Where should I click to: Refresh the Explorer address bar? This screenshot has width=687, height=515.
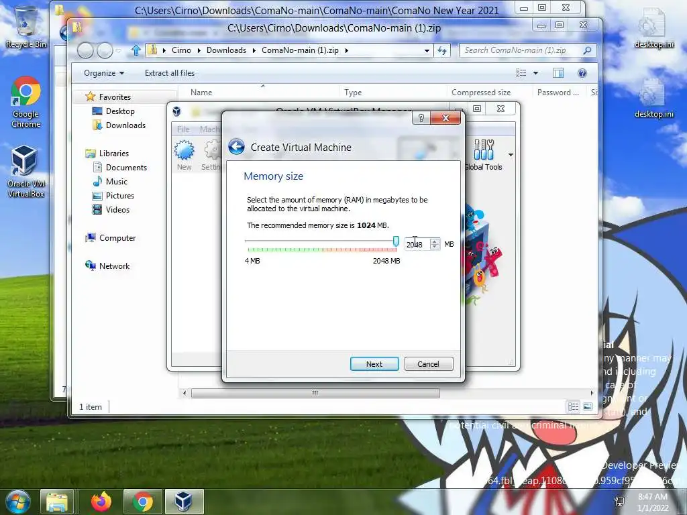(443, 50)
